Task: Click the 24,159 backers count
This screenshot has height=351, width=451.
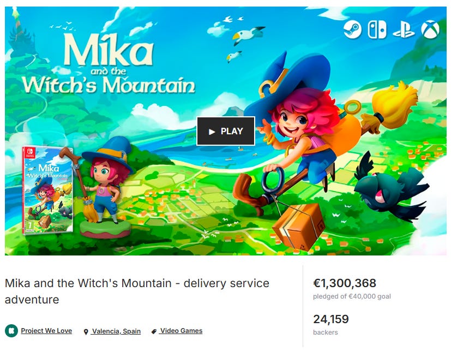Action: click(331, 319)
